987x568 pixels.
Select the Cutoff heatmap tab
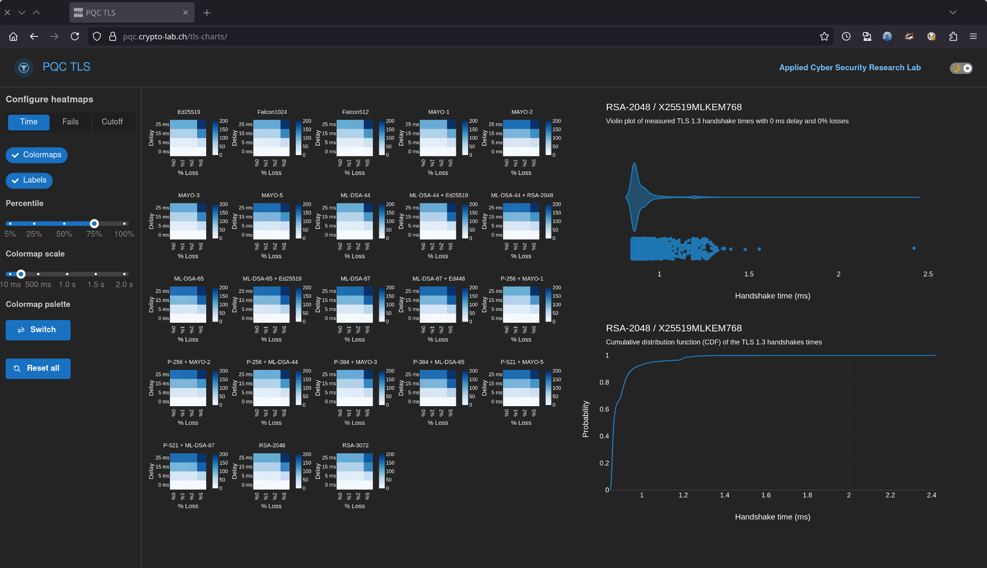point(112,122)
